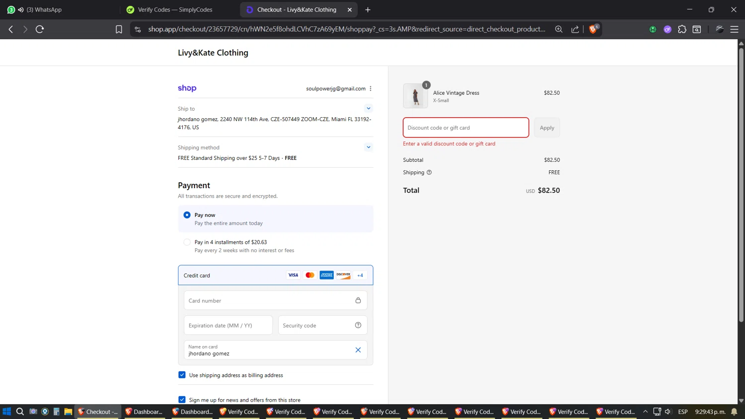The height and width of the screenshot is (419, 745).
Task: Focus the Discount code or gift card field
Action: 466,128
